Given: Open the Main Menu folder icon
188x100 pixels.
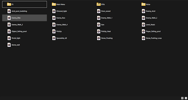Looking at the screenshot, I should tap(54, 4).
